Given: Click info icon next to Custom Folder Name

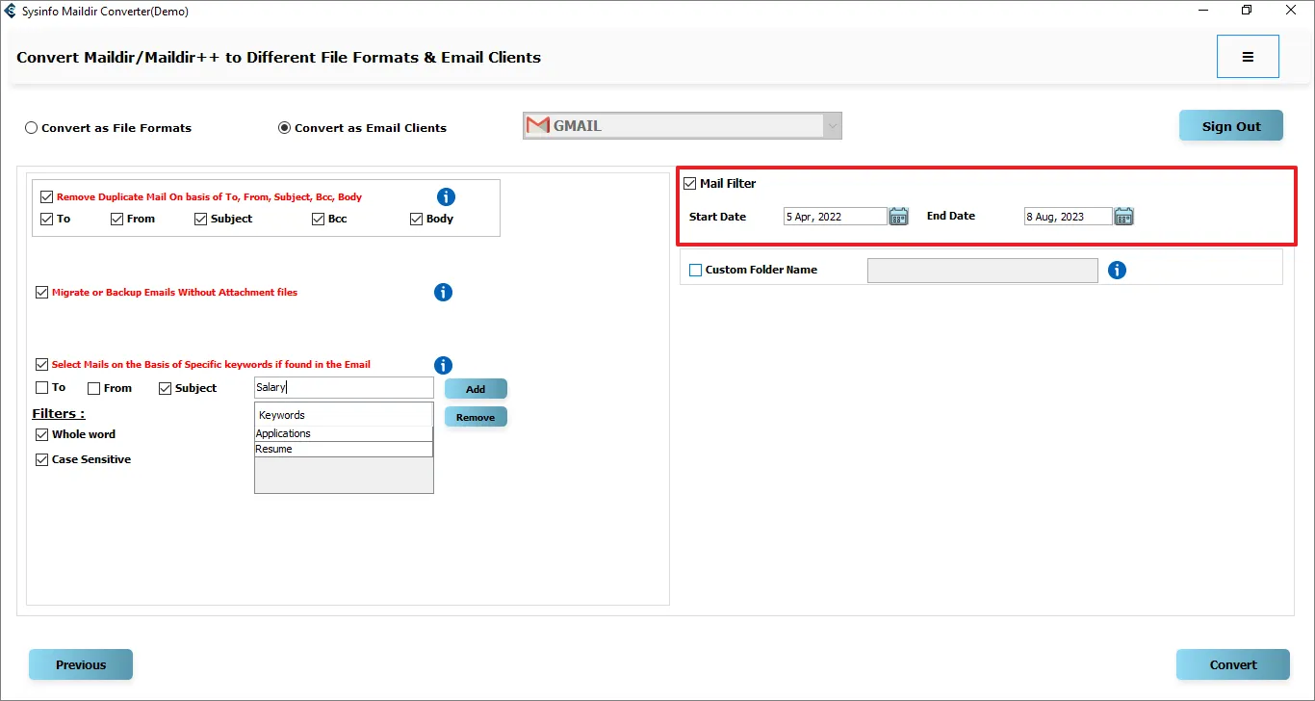Looking at the screenshot, I should (1117, 270).
